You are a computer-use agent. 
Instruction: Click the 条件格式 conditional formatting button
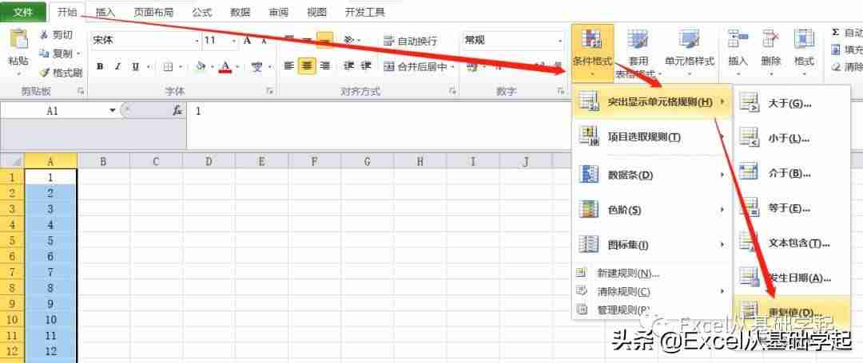click(x=592, y=53)
